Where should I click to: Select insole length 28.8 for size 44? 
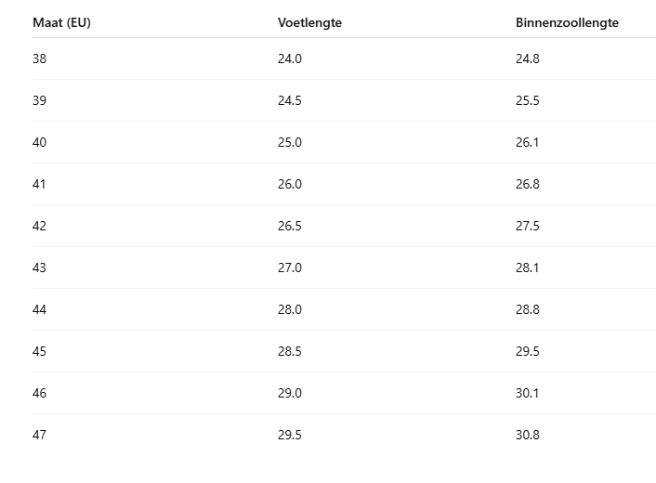pyautogui.click(x=528, y=309)
